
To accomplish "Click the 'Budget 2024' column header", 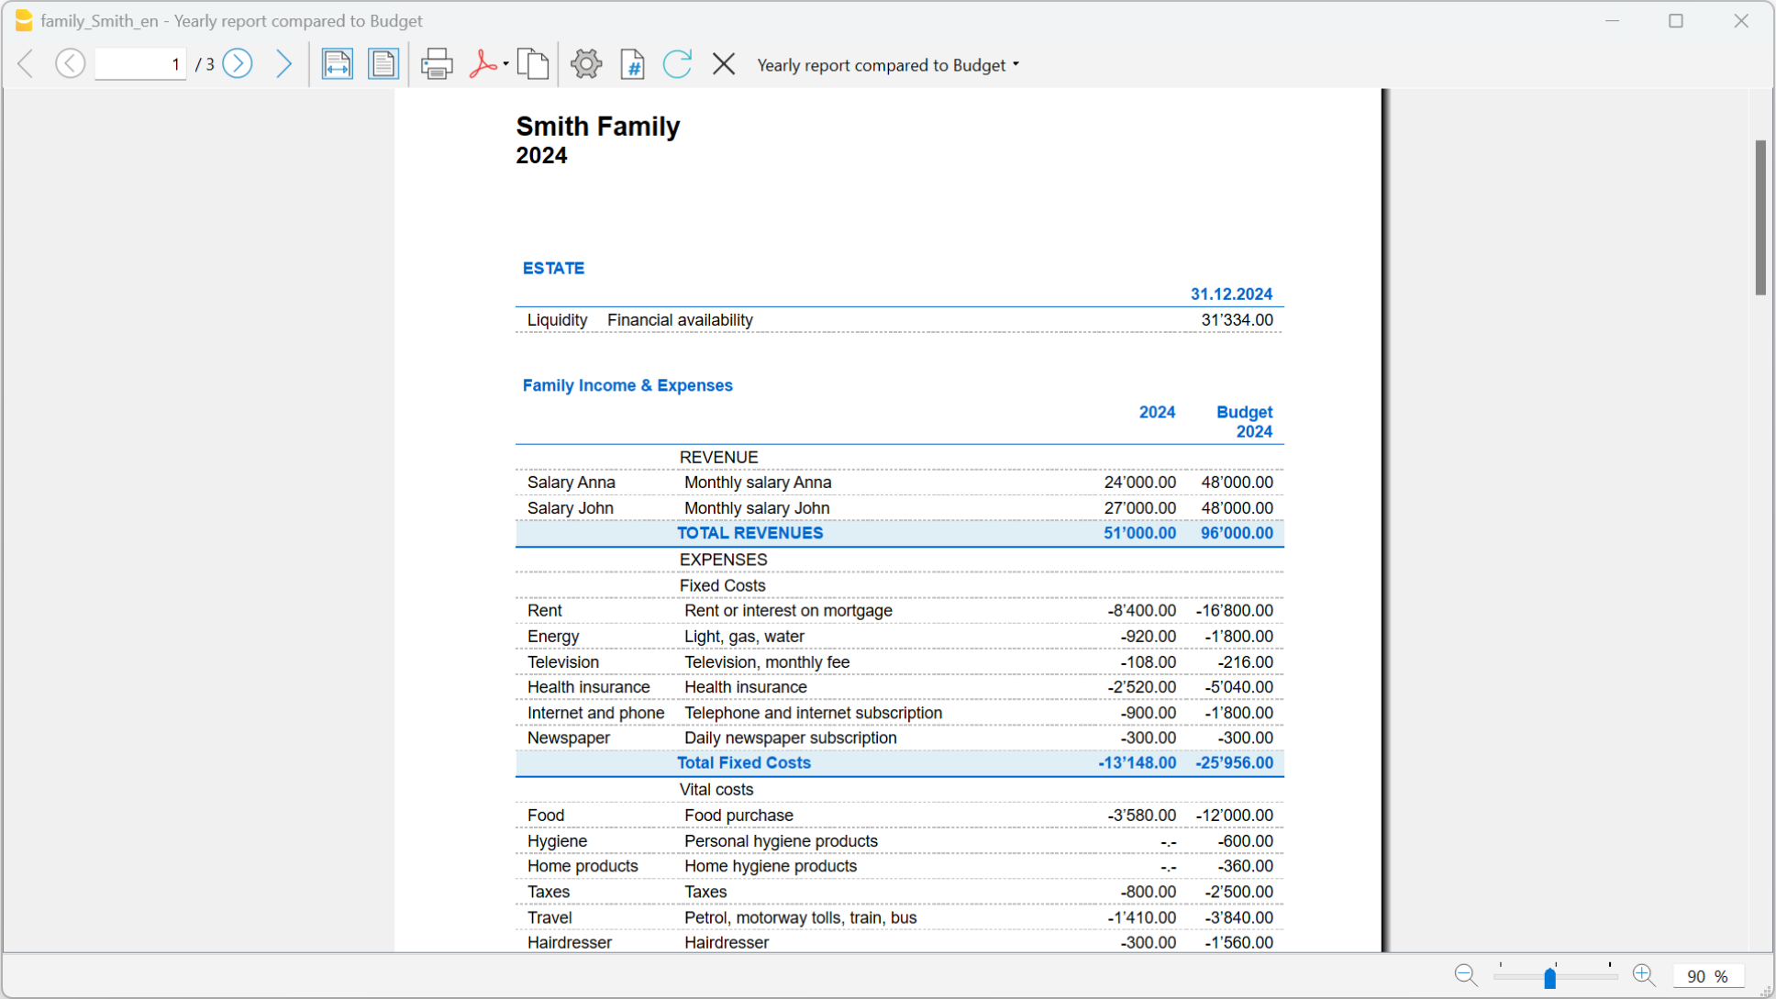I will 1245,422.
